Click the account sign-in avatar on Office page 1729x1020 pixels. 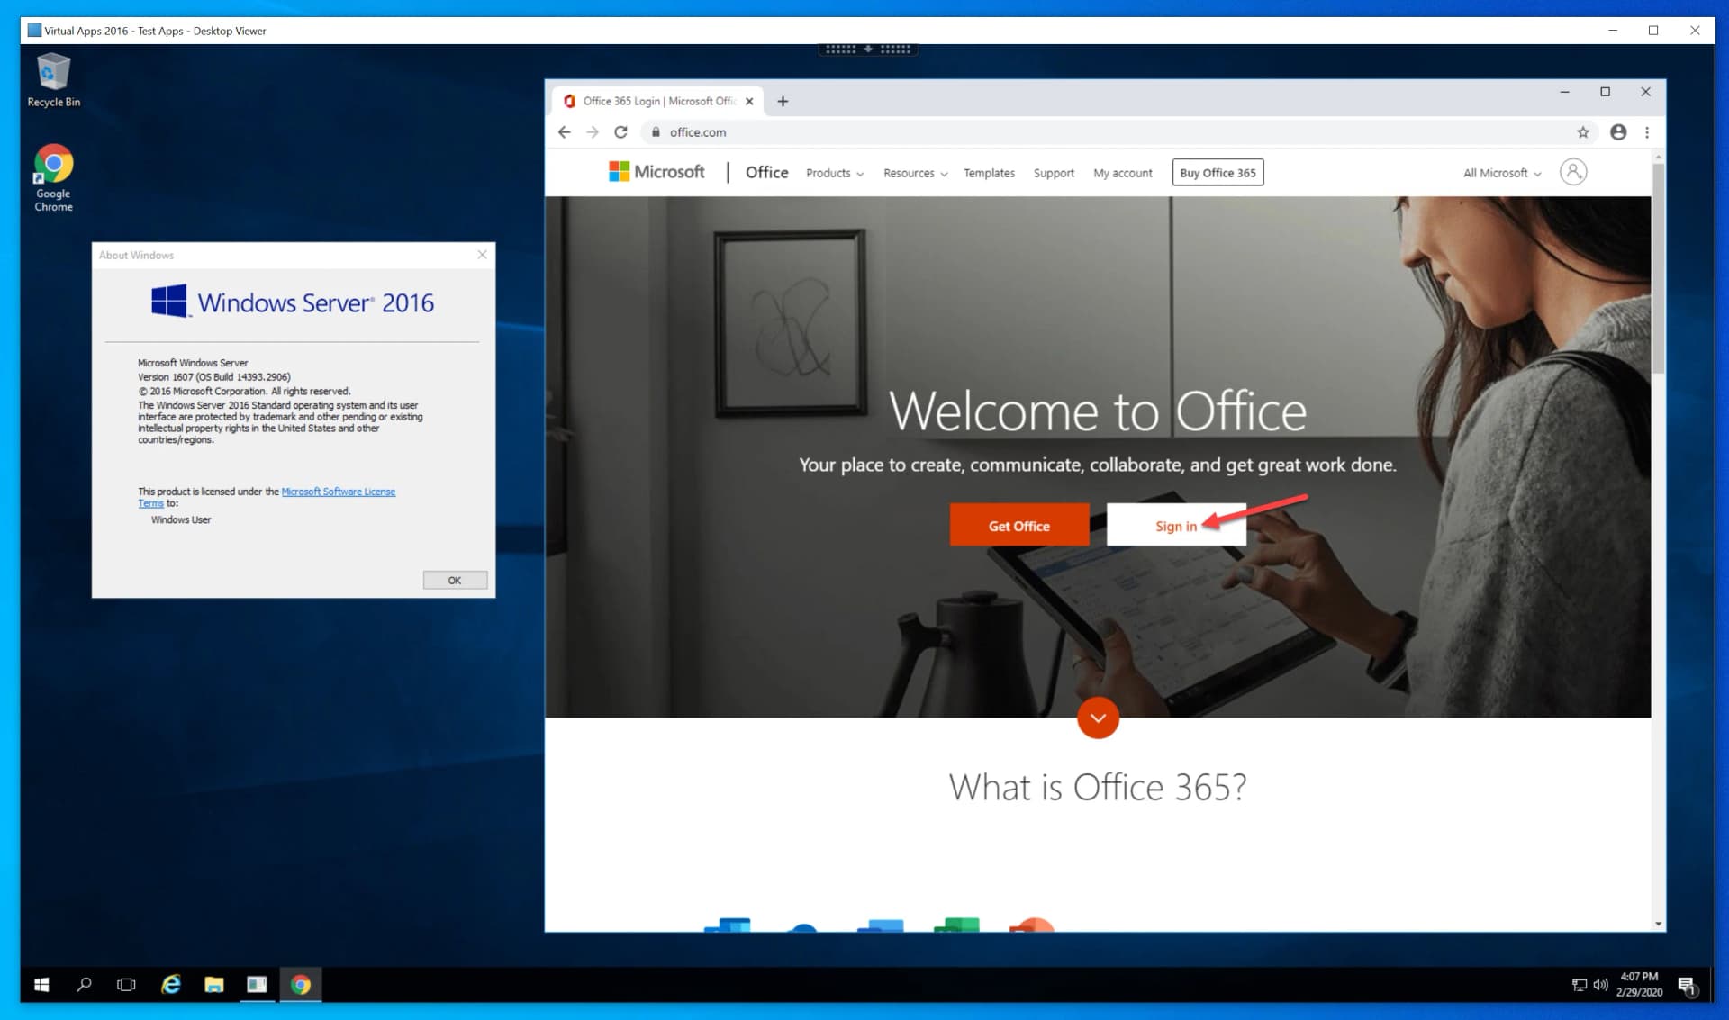1573,172
